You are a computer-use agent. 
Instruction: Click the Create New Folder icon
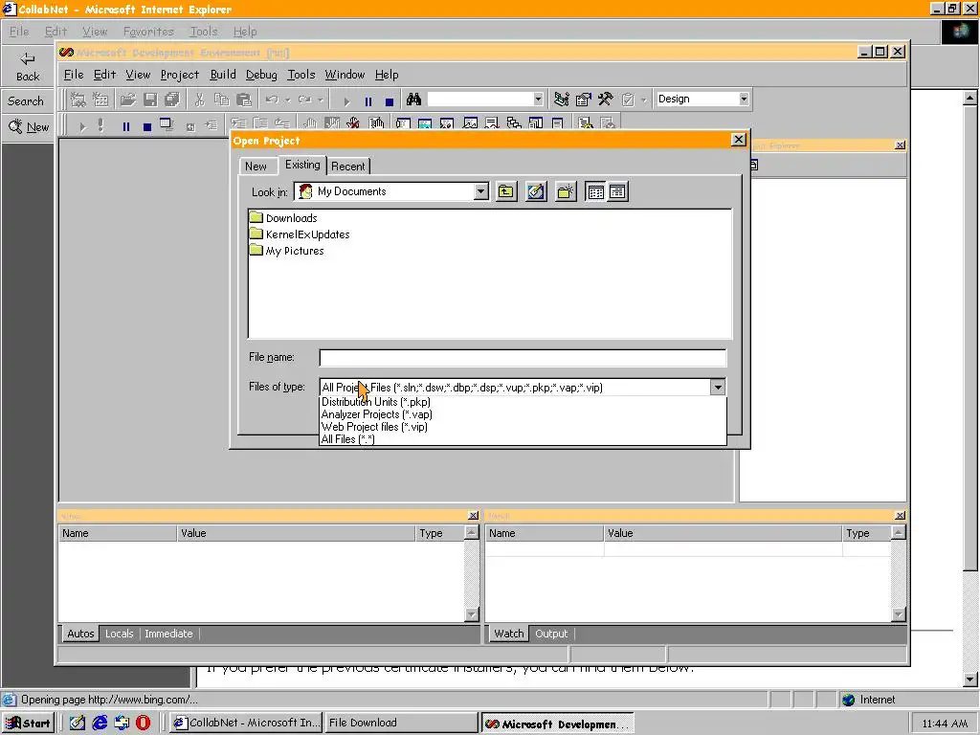tap(566, 191)
